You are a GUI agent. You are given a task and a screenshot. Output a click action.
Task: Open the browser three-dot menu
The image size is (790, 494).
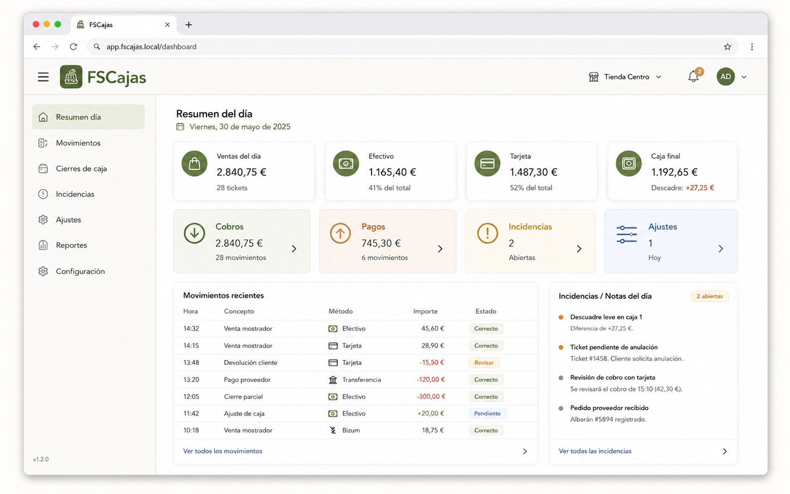(x=752, y=46)
